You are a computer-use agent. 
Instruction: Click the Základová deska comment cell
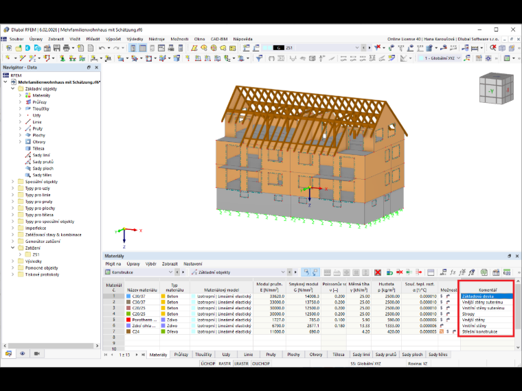(487, 296)
